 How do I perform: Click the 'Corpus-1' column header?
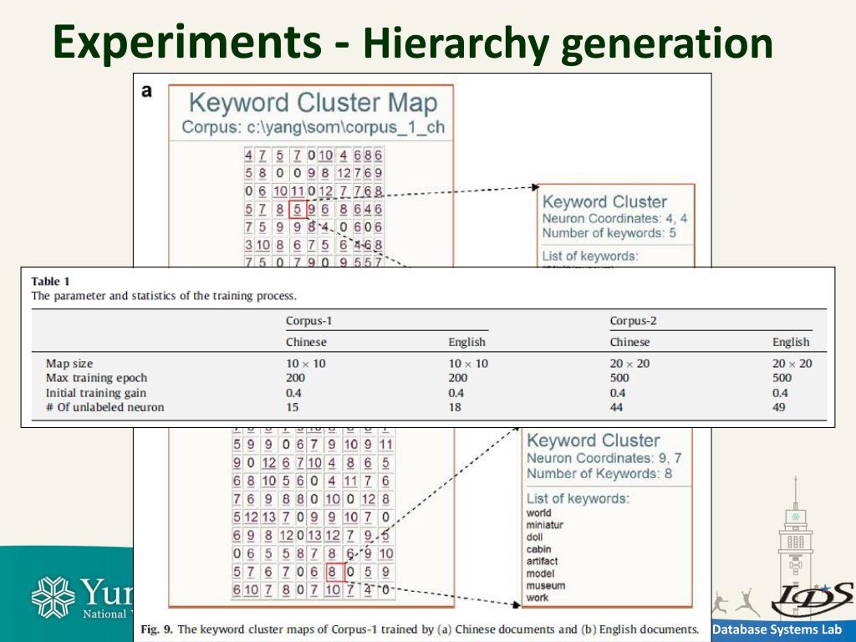(x=308, y=321)
